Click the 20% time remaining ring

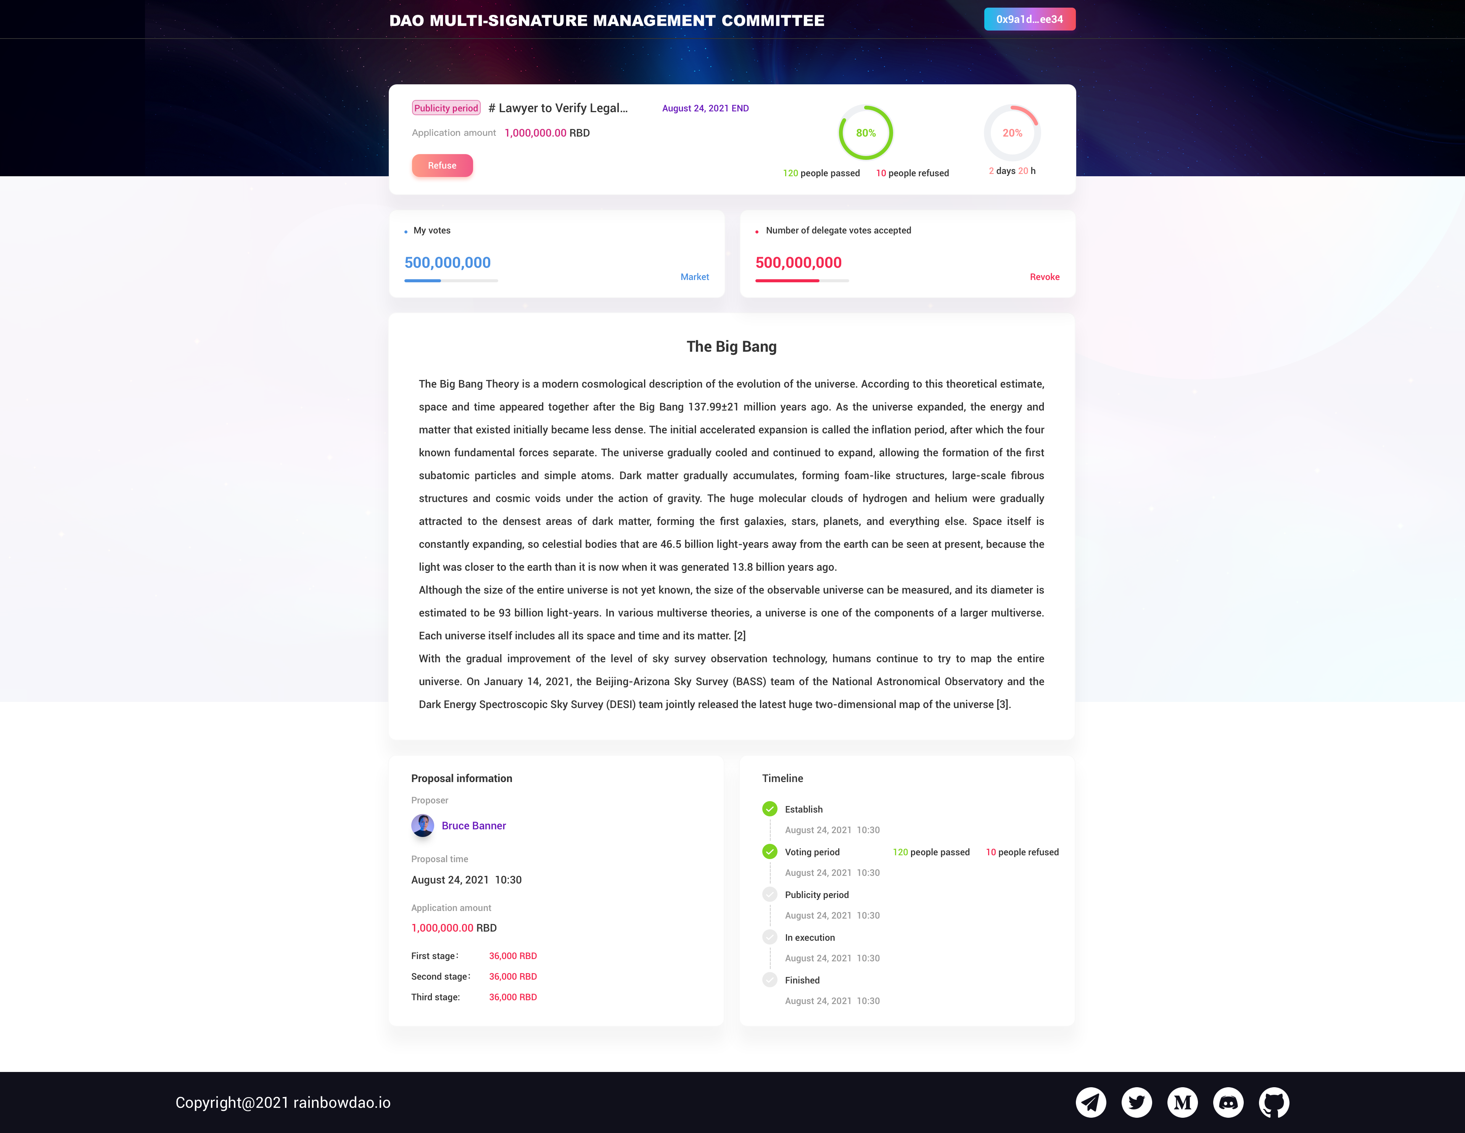click(1012, 133)
